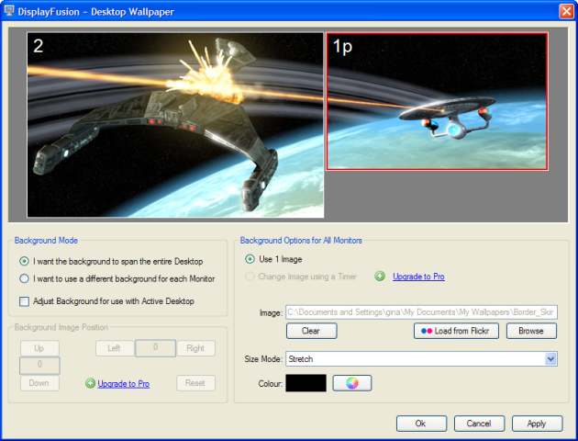This screenshot has height=441, width=578.
Task: Click the black Colour swatch
Action: tap(306, 383)
